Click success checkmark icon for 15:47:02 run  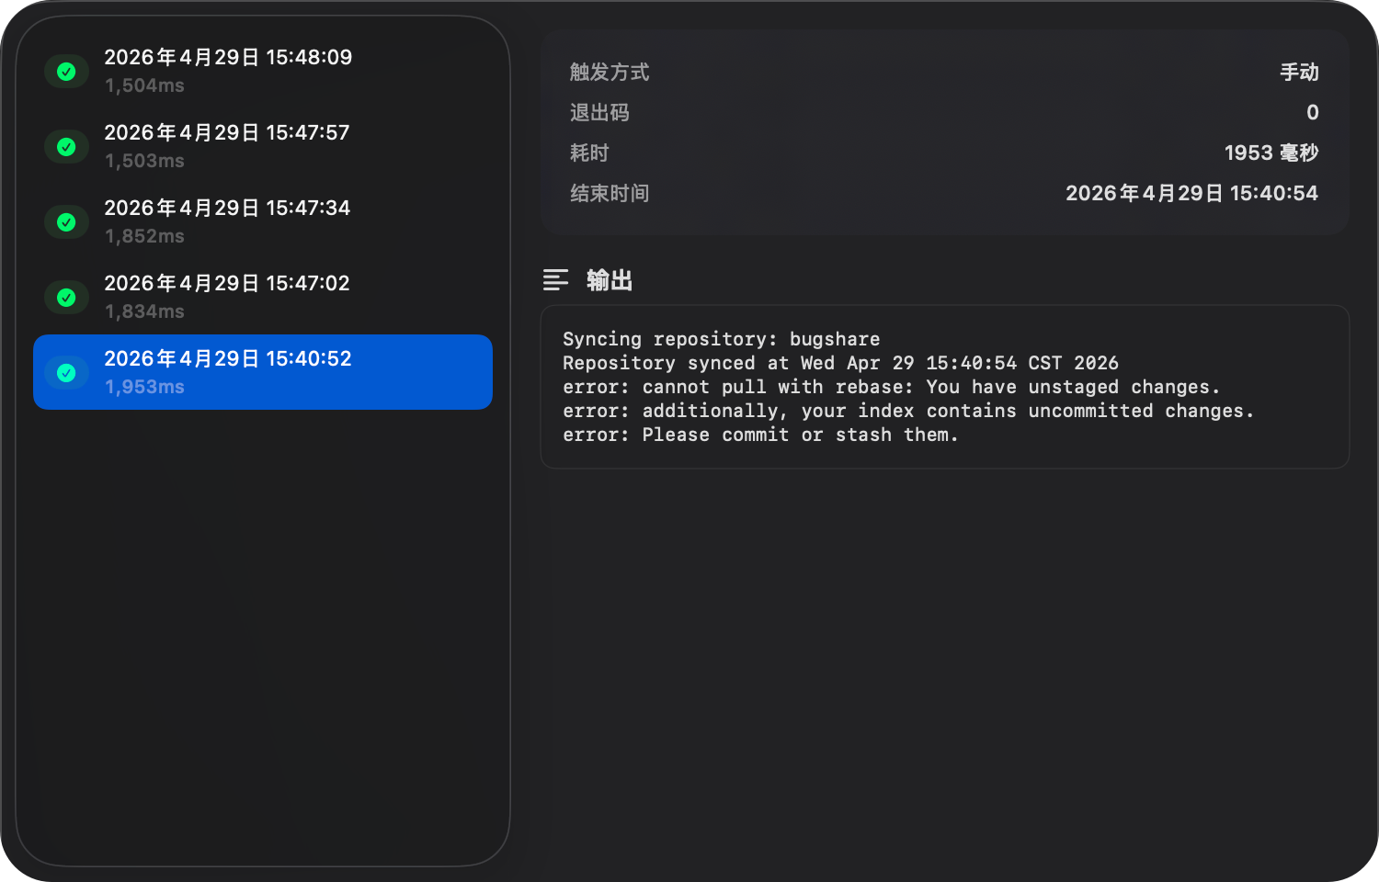coord(66,298)
